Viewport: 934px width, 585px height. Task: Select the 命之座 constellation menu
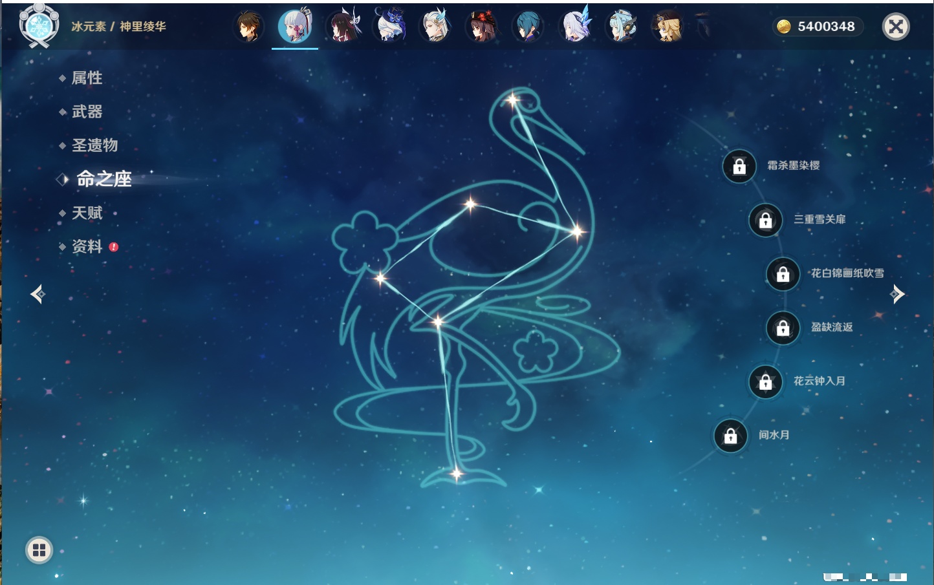[103, 179]
